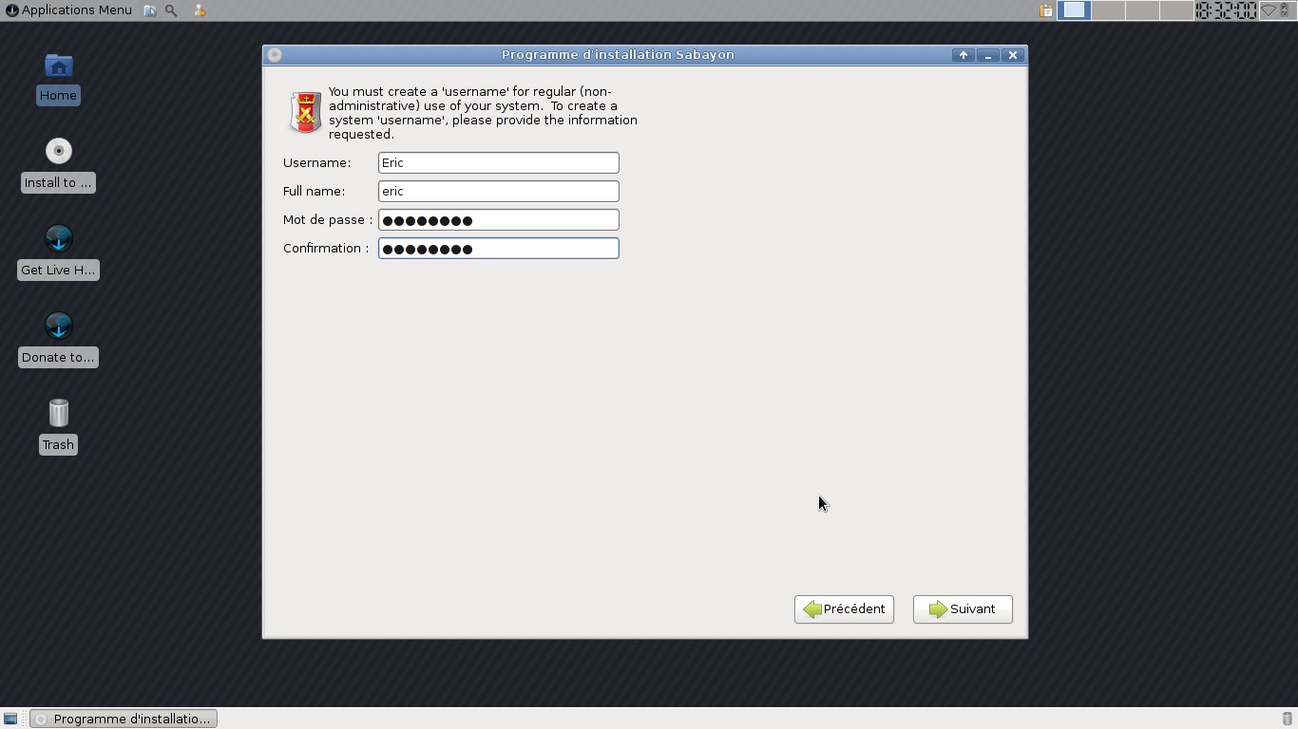The image size is (1298, 729).
Task: Continue with the Suivant button
Action: 963,609
